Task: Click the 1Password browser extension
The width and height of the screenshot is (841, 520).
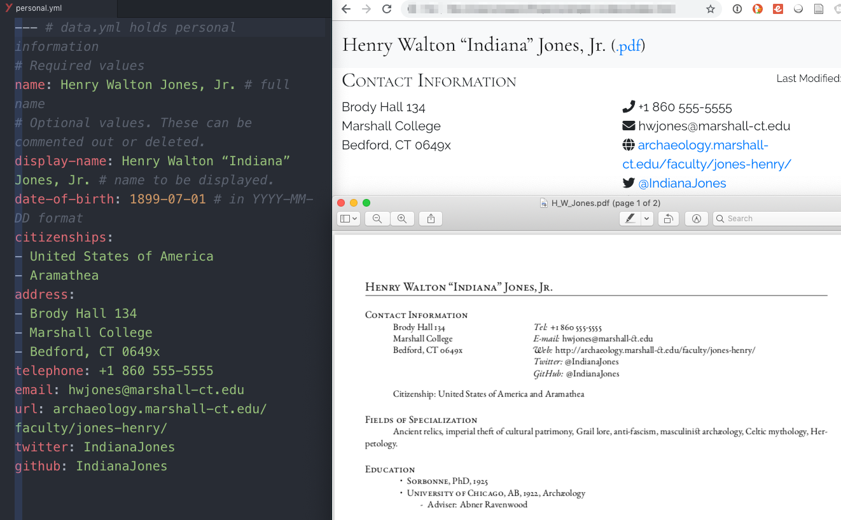Action: 737,9
